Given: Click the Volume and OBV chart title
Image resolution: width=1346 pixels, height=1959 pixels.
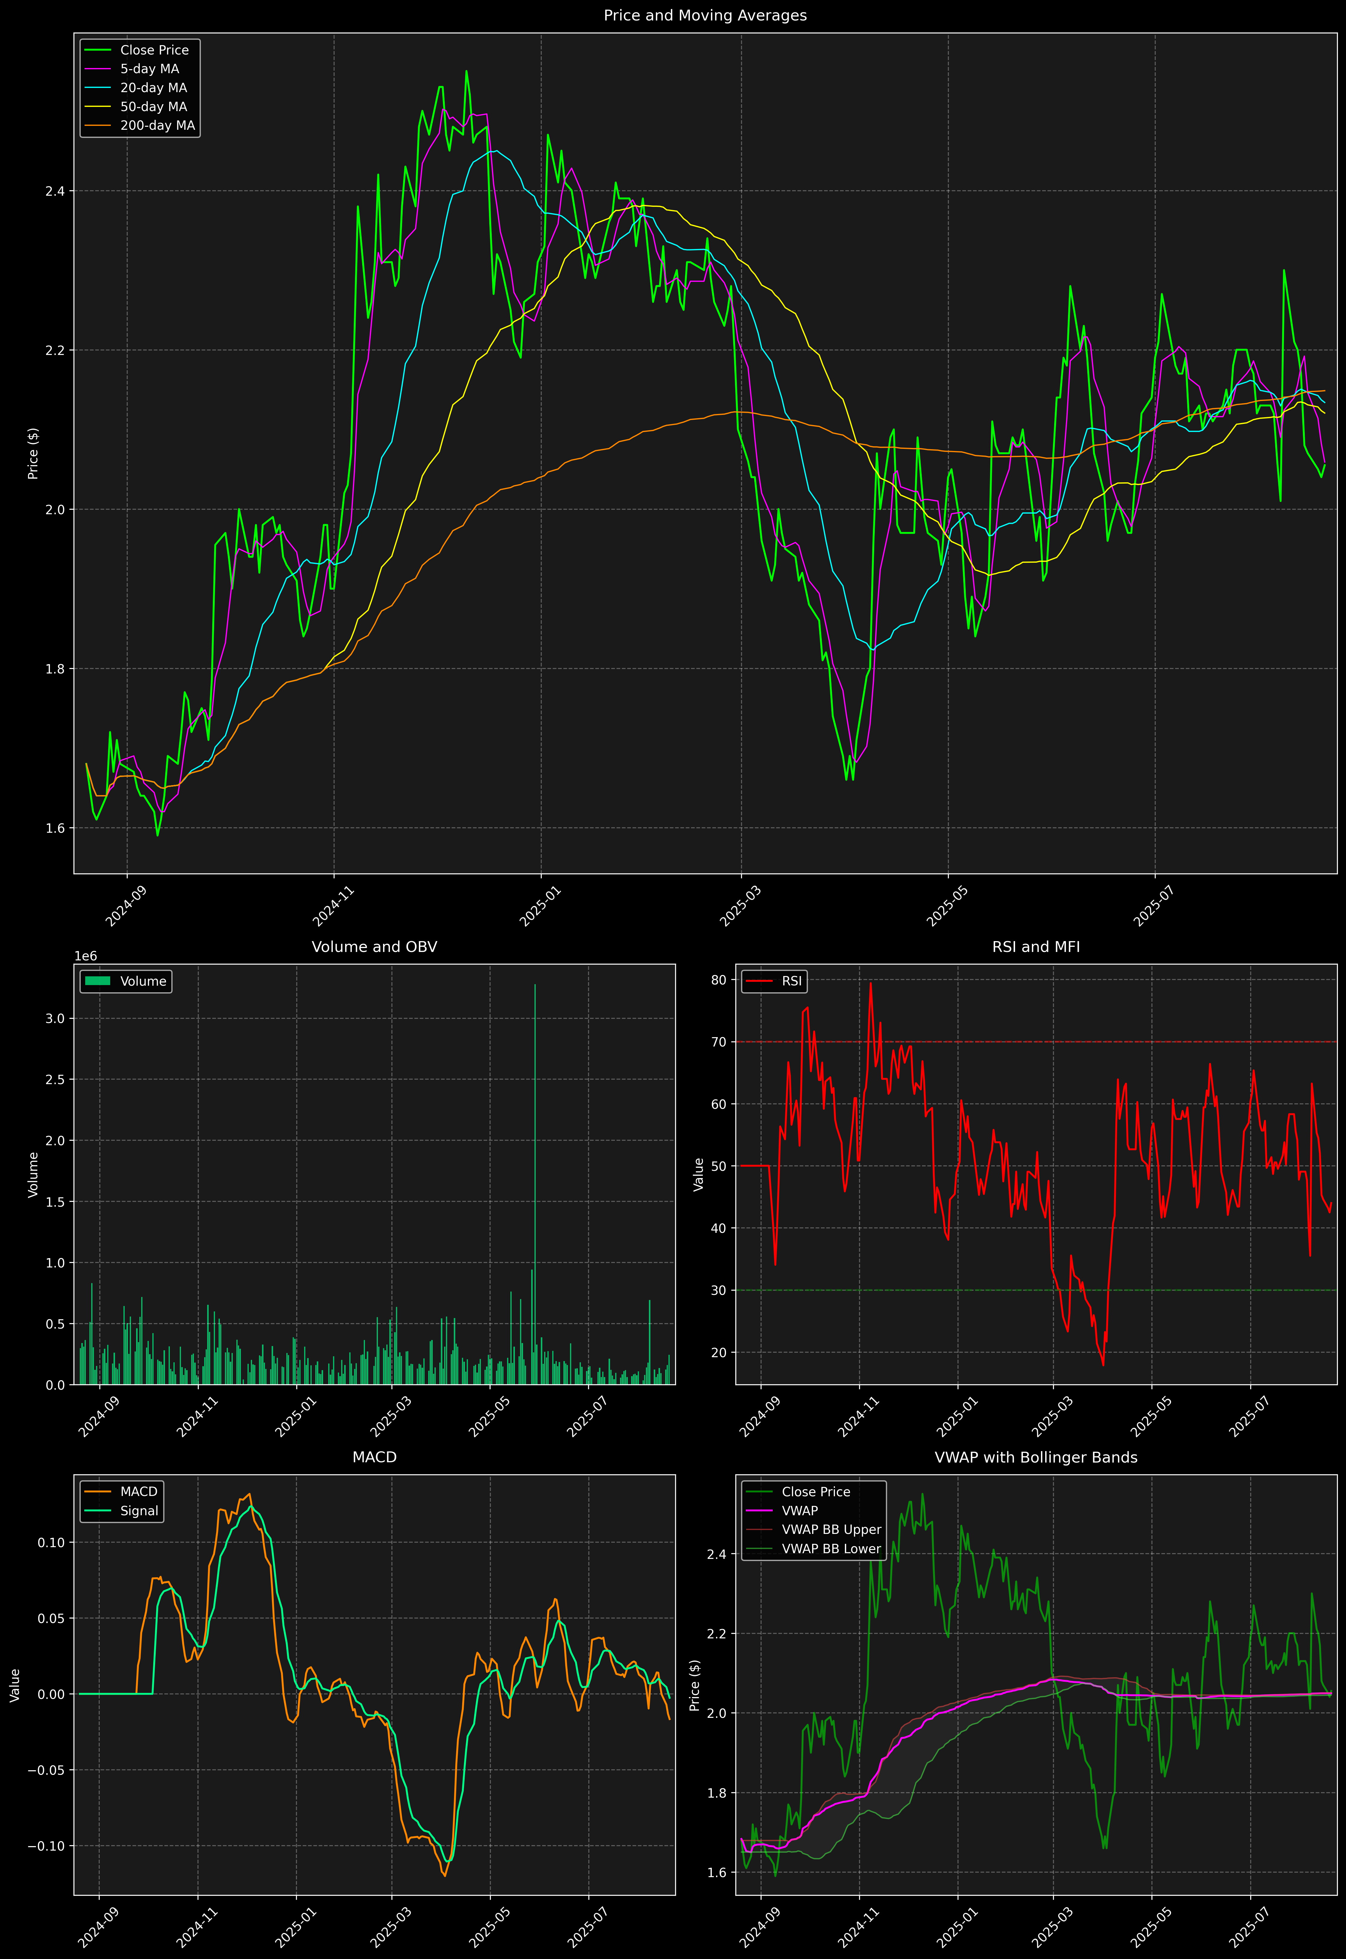Looking at the screenshot, I should pyautogui.click(x=375, y=947).
